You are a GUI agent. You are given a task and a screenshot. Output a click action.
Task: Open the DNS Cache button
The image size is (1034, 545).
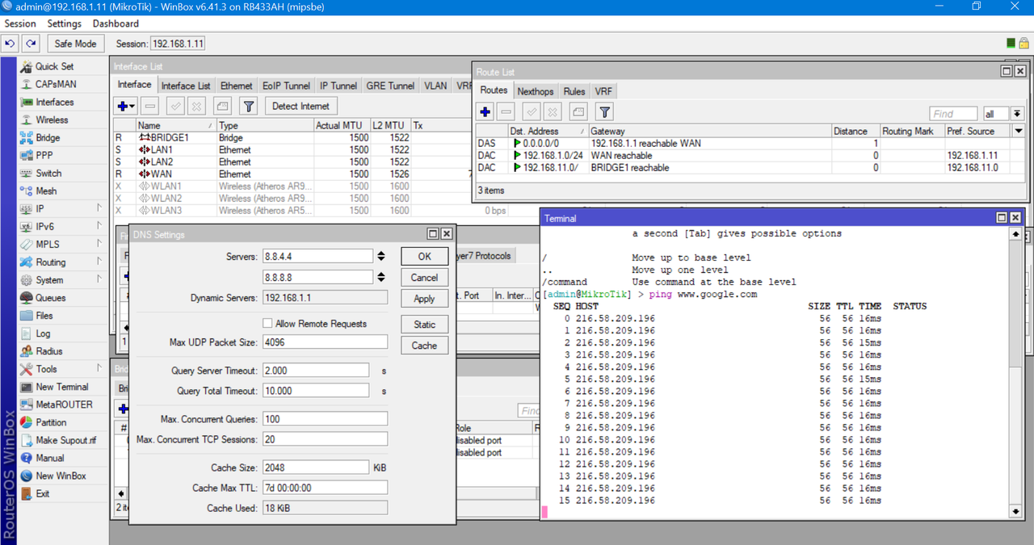click(x=424, y=345)
